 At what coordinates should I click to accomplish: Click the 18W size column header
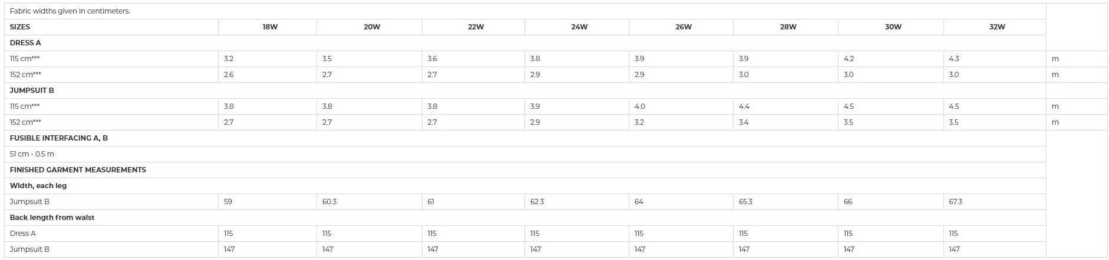(270, 27)
